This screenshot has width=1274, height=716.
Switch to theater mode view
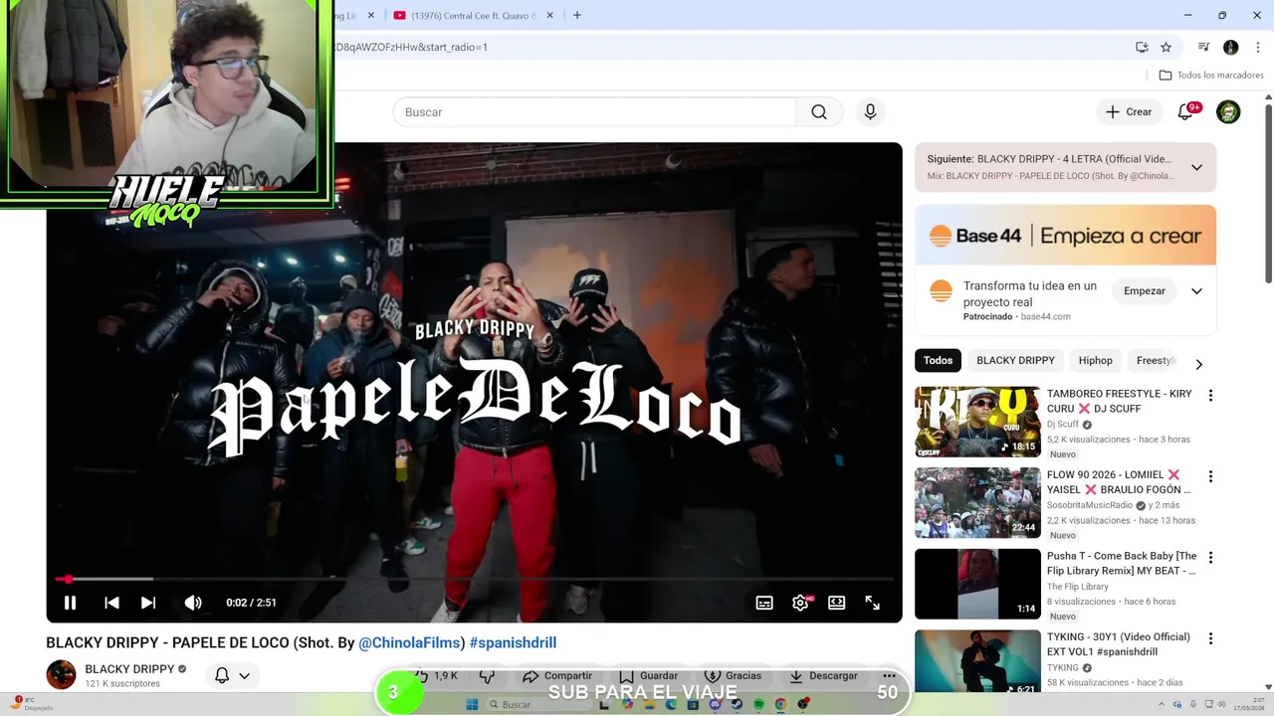click(x=836, y=603)
